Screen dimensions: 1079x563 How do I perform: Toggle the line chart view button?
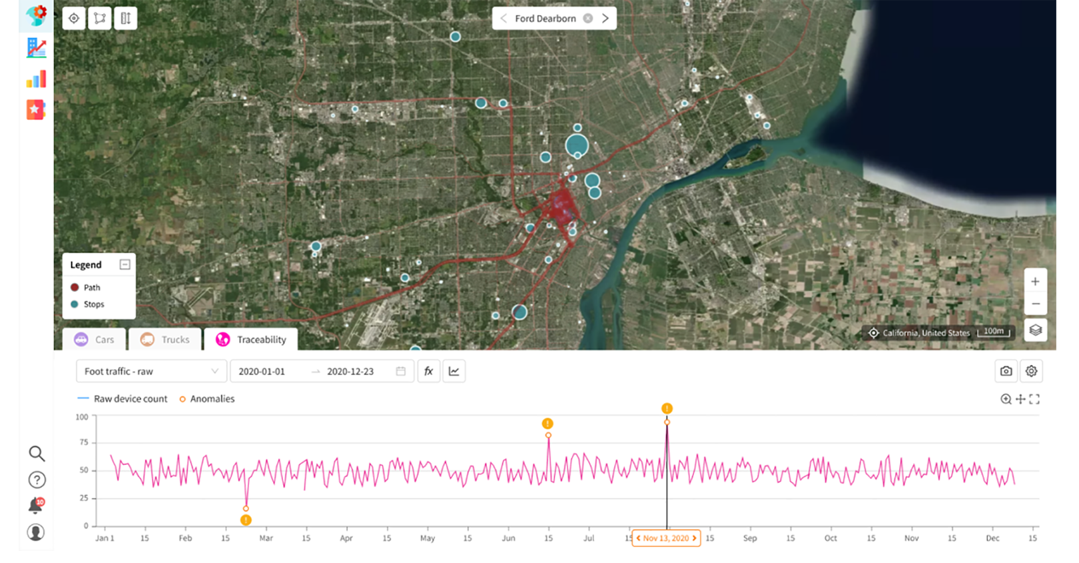pos(454,371)
